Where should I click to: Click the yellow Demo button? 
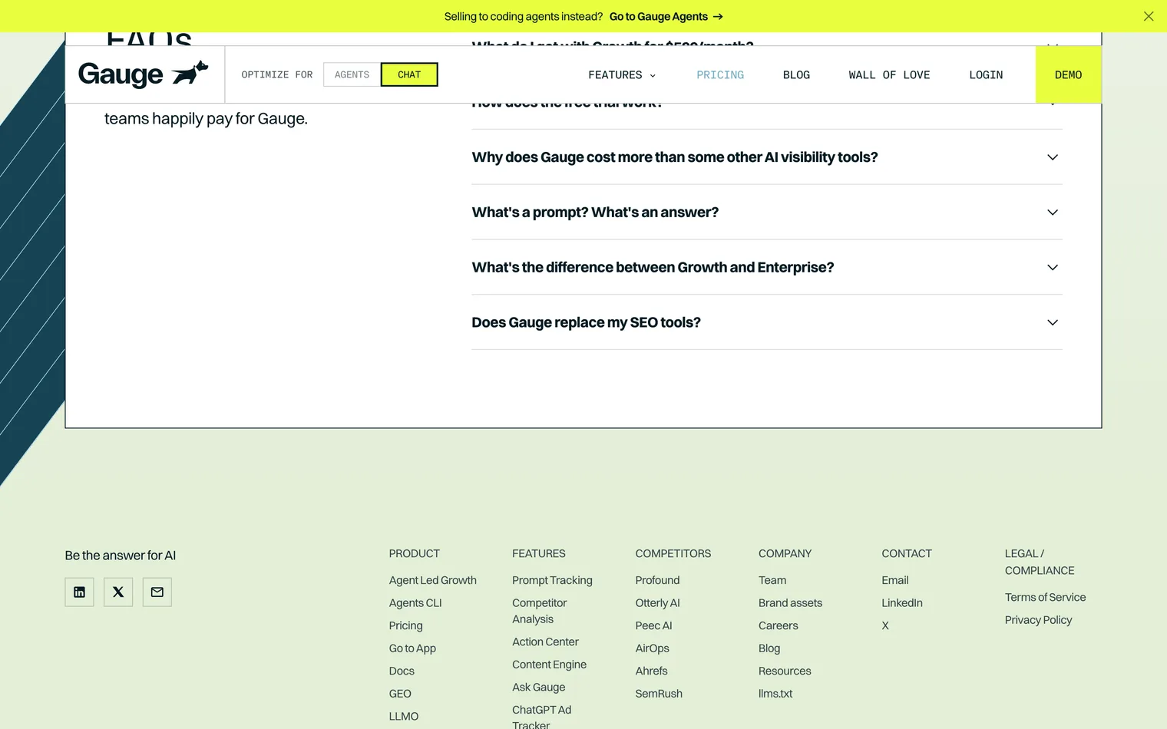1068,74
